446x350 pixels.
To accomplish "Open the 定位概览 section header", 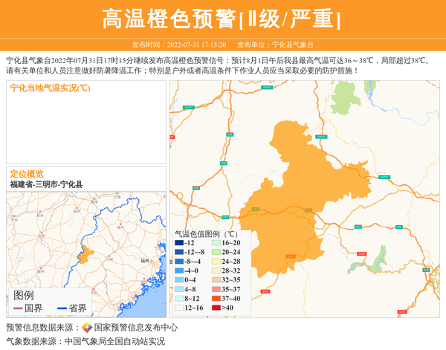I will click(27, 173).
